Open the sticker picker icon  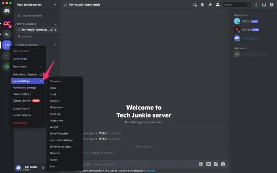(216, 164)
